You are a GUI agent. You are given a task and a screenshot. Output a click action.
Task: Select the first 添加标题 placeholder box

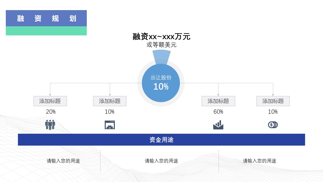click(x=50, y=101)
